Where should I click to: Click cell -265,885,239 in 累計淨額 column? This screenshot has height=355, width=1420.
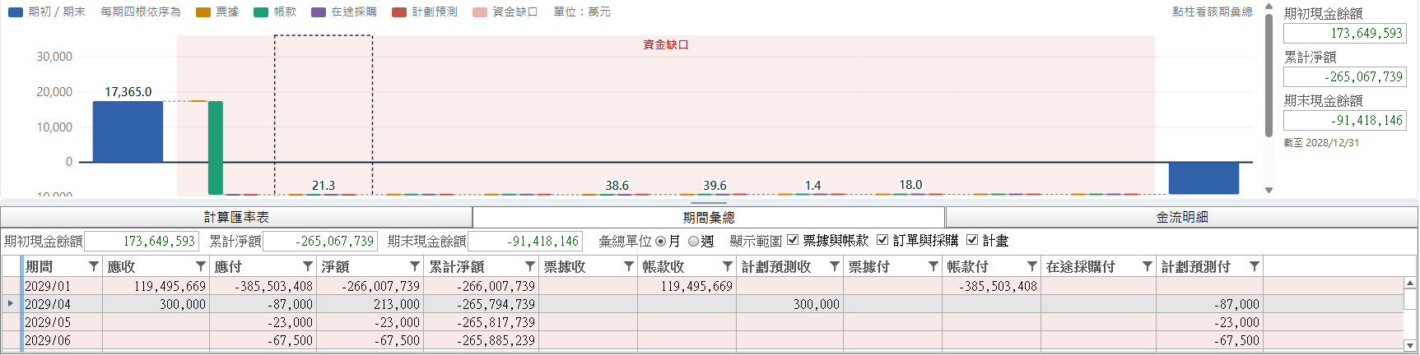(x=481, y=340)
